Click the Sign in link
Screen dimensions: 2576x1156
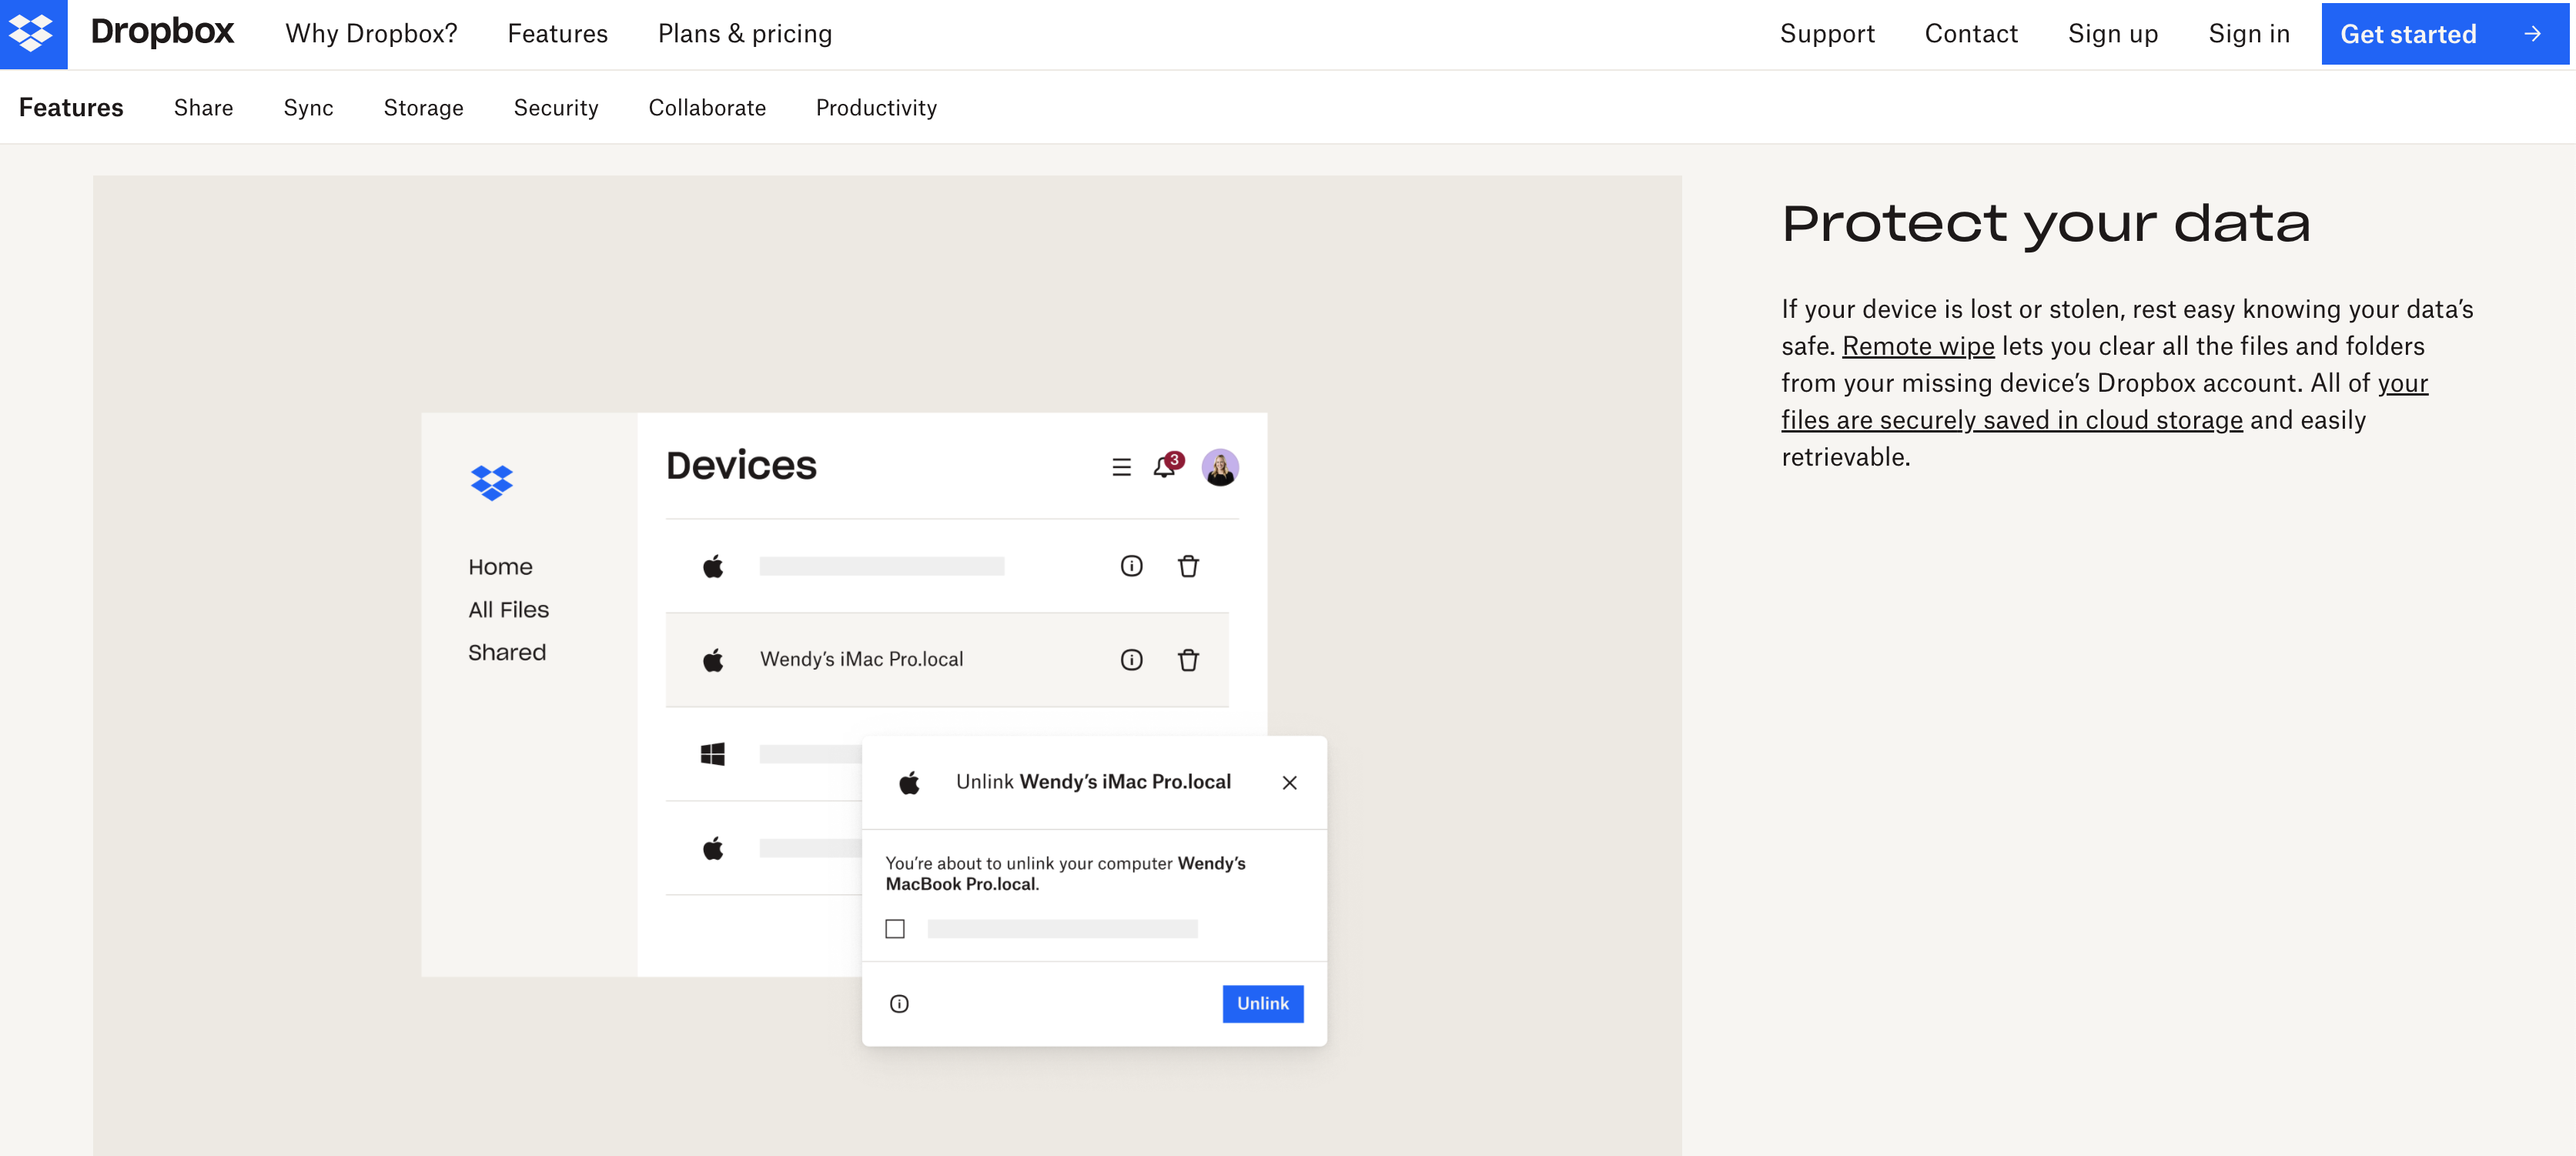pos(2248,34)
